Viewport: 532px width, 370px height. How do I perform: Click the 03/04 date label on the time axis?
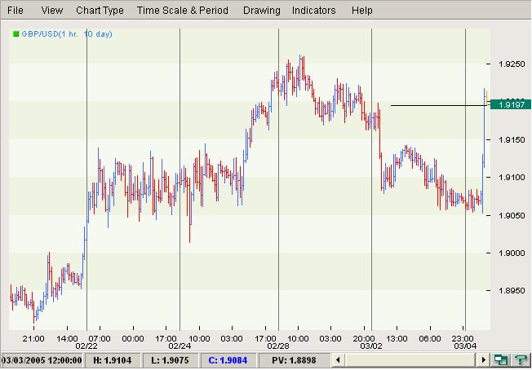465,346
